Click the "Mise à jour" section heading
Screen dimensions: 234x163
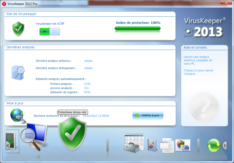[15, 103]
